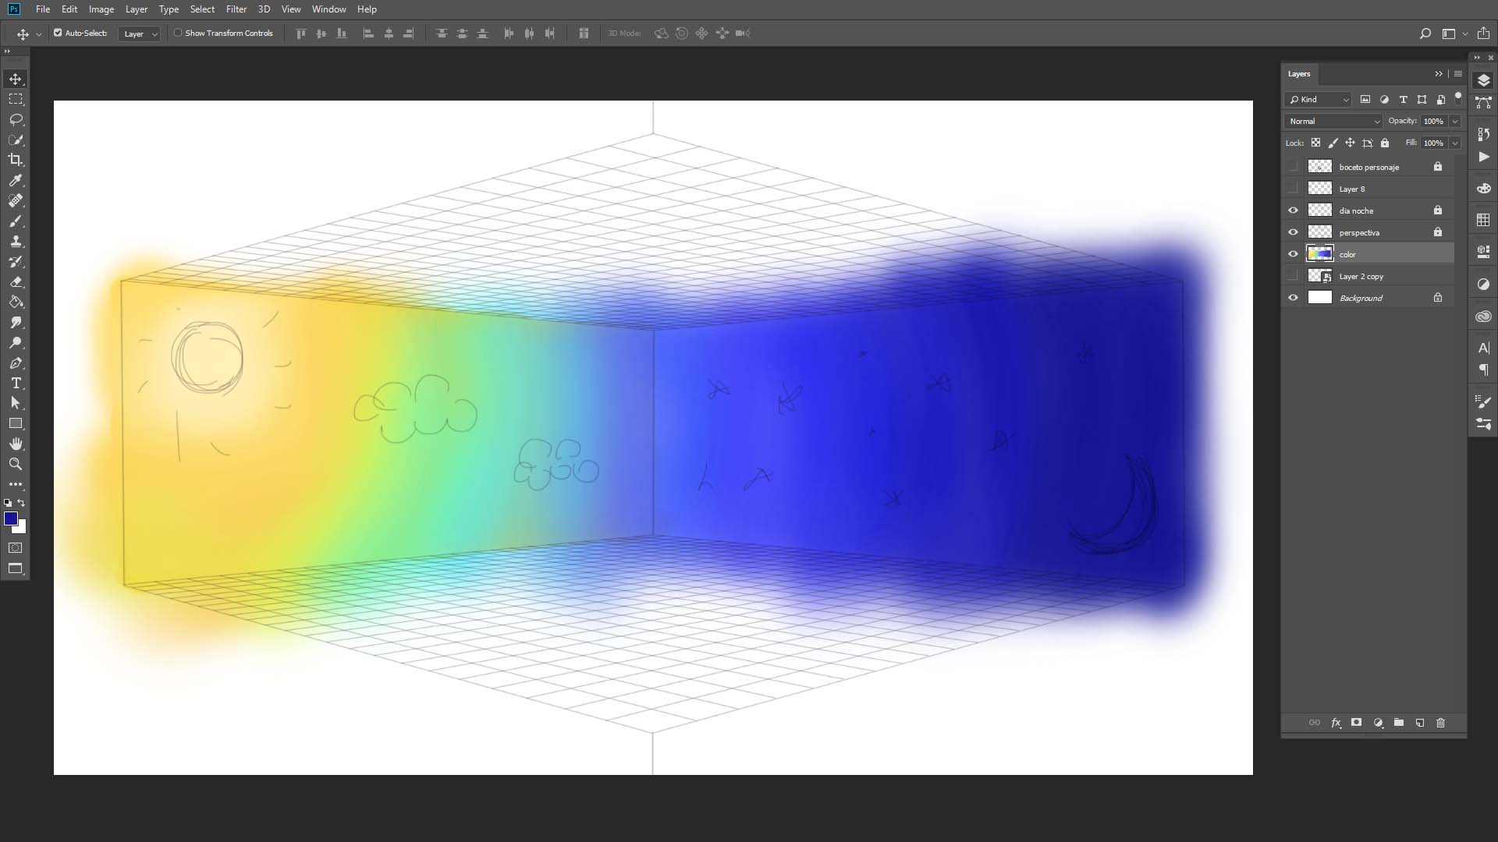The height and width of the screenshot is (842, 1498).
Task: Enable Show Transform Controls checkbox
Action: click(x=178, y=33)
